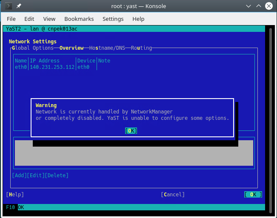This screenshot has height=218, width=277.
Task: Click the Warning heading in dialog
Action: (46, 105)
